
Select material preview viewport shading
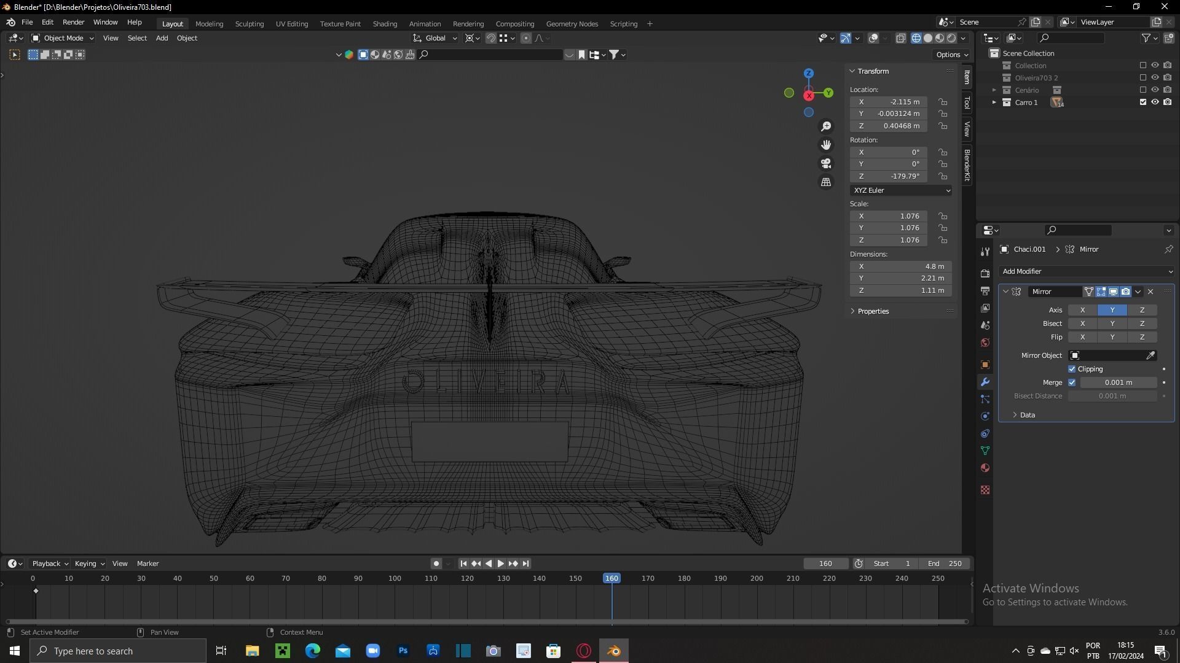[940, 38]
